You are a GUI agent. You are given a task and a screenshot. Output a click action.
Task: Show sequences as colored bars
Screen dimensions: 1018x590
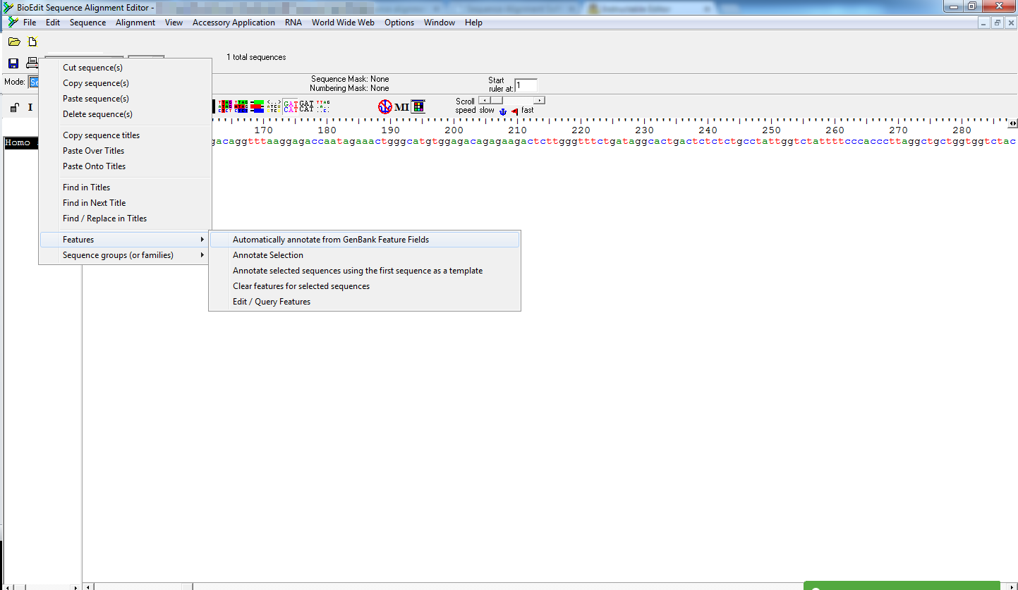tap(257, 106)
